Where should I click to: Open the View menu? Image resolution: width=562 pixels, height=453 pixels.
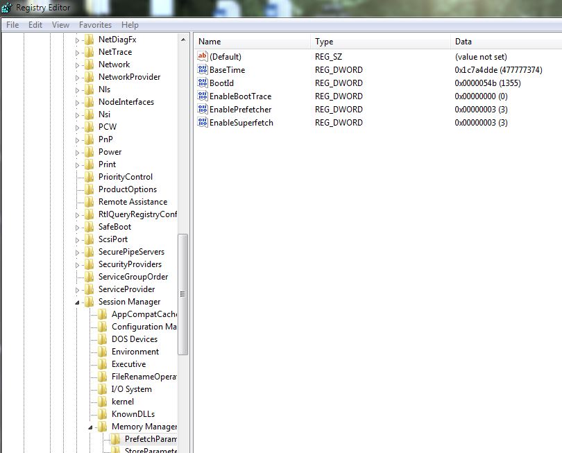click(x=60, y=25)
